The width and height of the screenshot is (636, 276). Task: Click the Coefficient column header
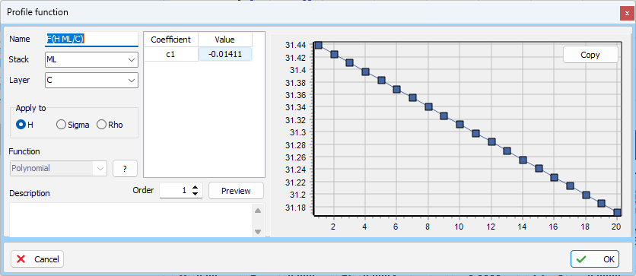[170, 40]
